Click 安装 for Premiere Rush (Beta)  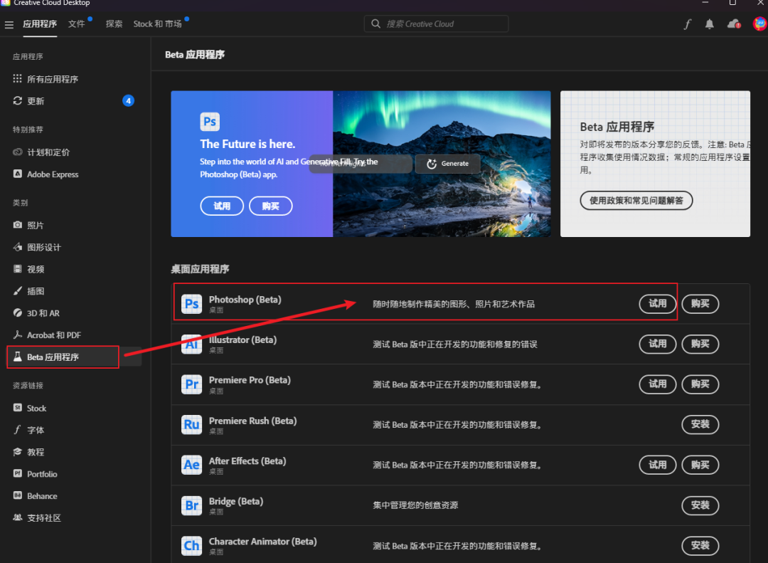point(700,425)
